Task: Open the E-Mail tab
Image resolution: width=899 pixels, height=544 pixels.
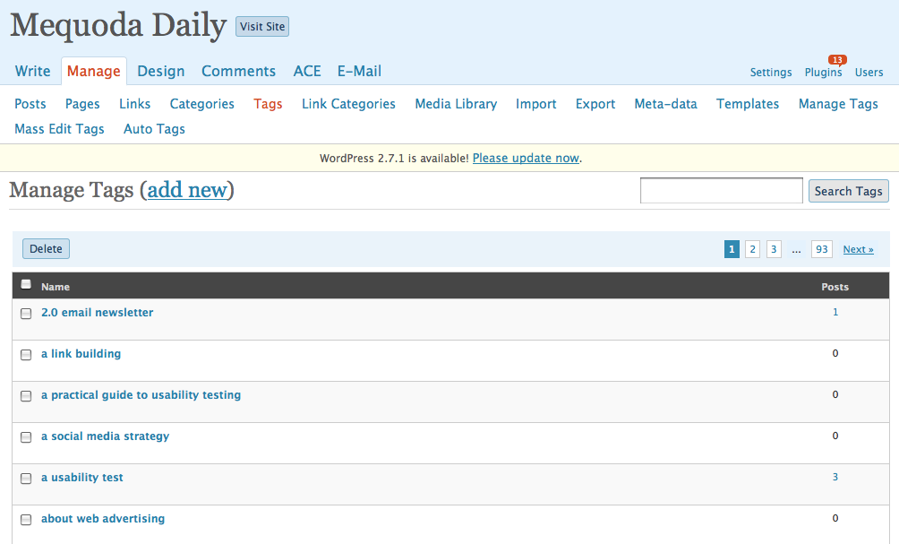Action: pos(359,71)
